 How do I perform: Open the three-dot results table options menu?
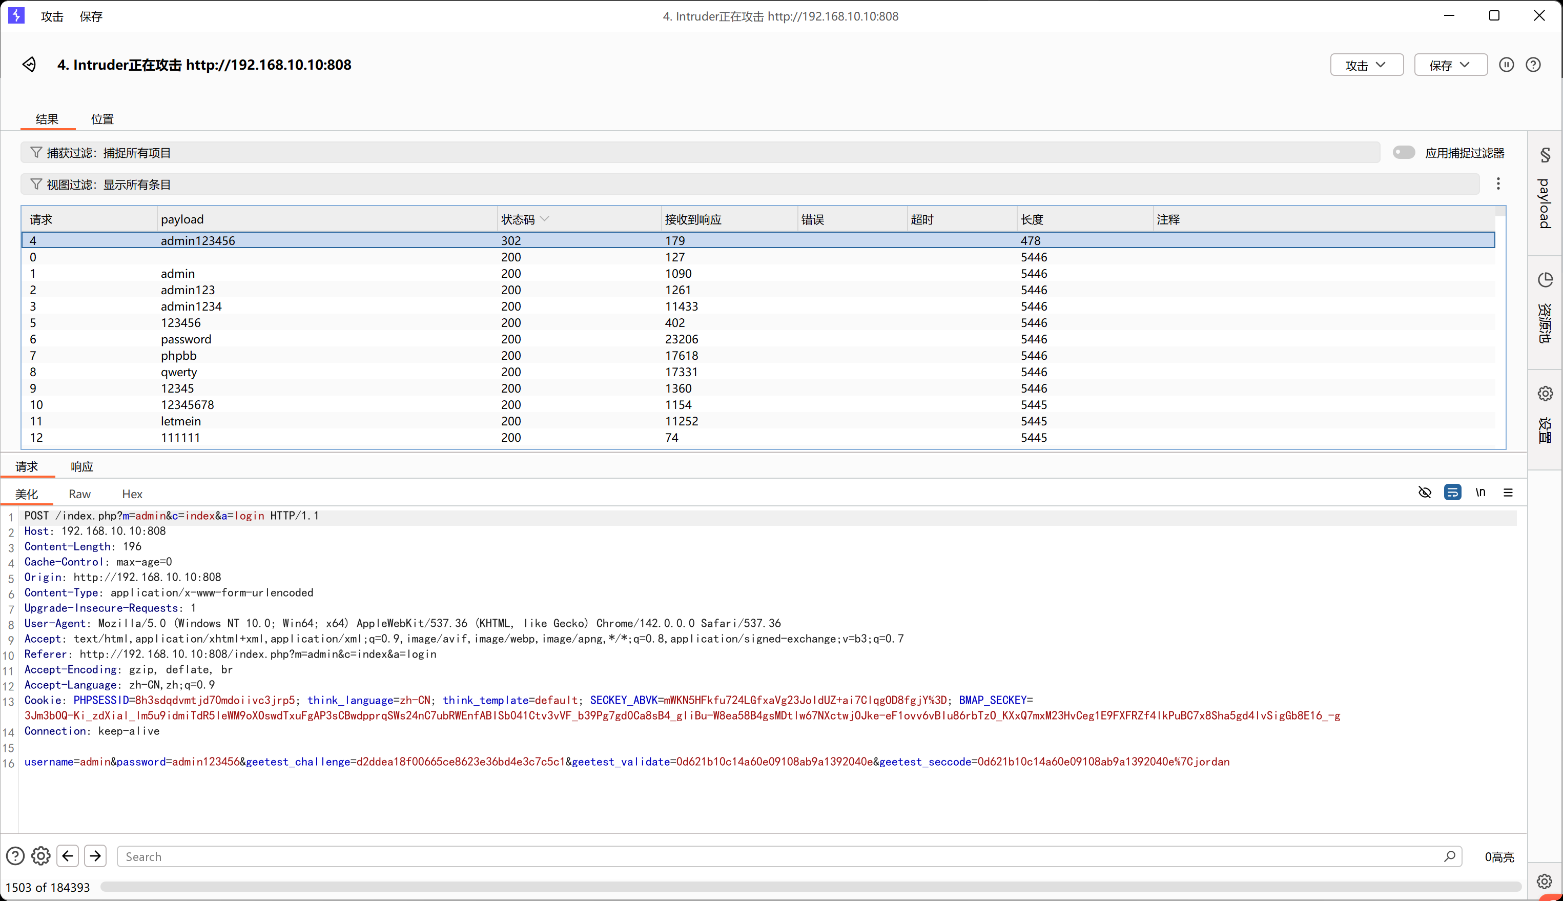[1498, 184]
